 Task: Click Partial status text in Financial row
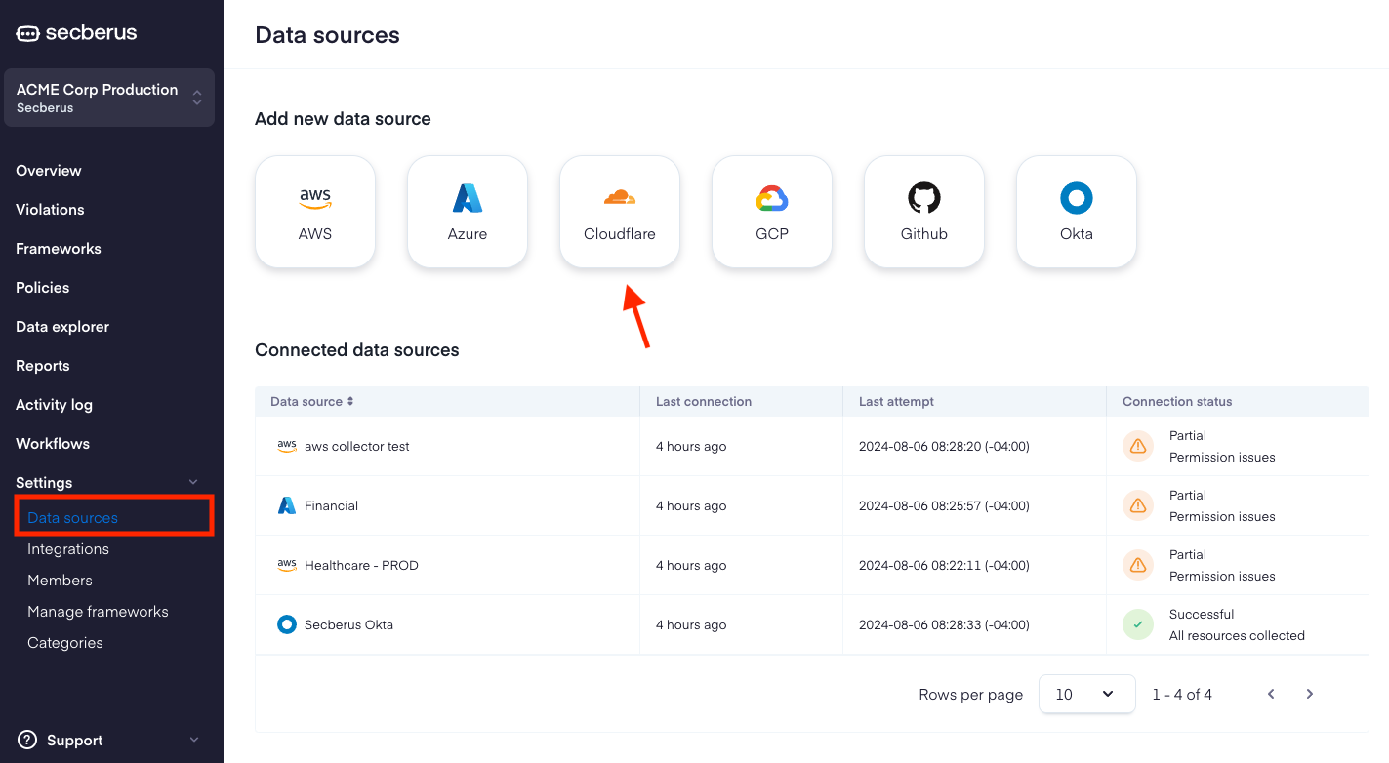(1188, 495)
